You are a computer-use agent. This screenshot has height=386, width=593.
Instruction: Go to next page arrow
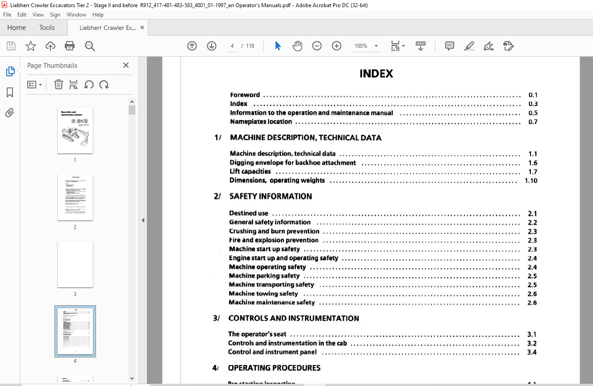(212, 46)
